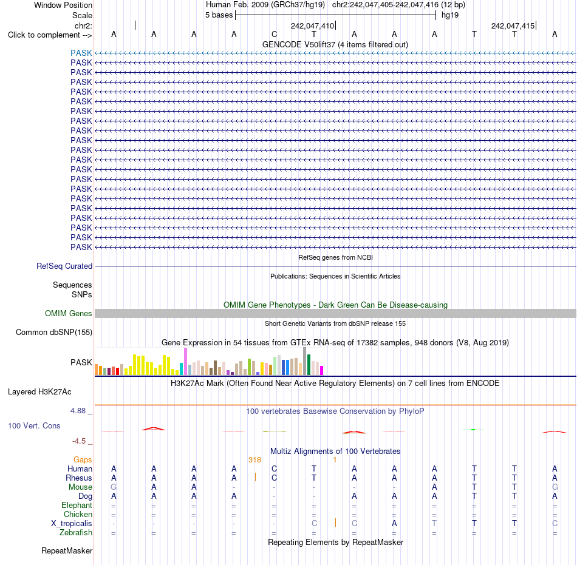Click the Sequences subtrack label

(72, 285)
